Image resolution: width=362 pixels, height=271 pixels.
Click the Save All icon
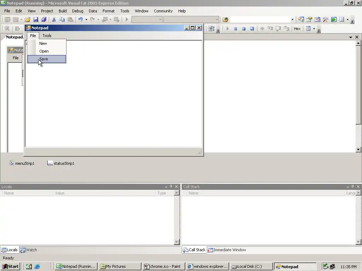click(x=43, y=20)
